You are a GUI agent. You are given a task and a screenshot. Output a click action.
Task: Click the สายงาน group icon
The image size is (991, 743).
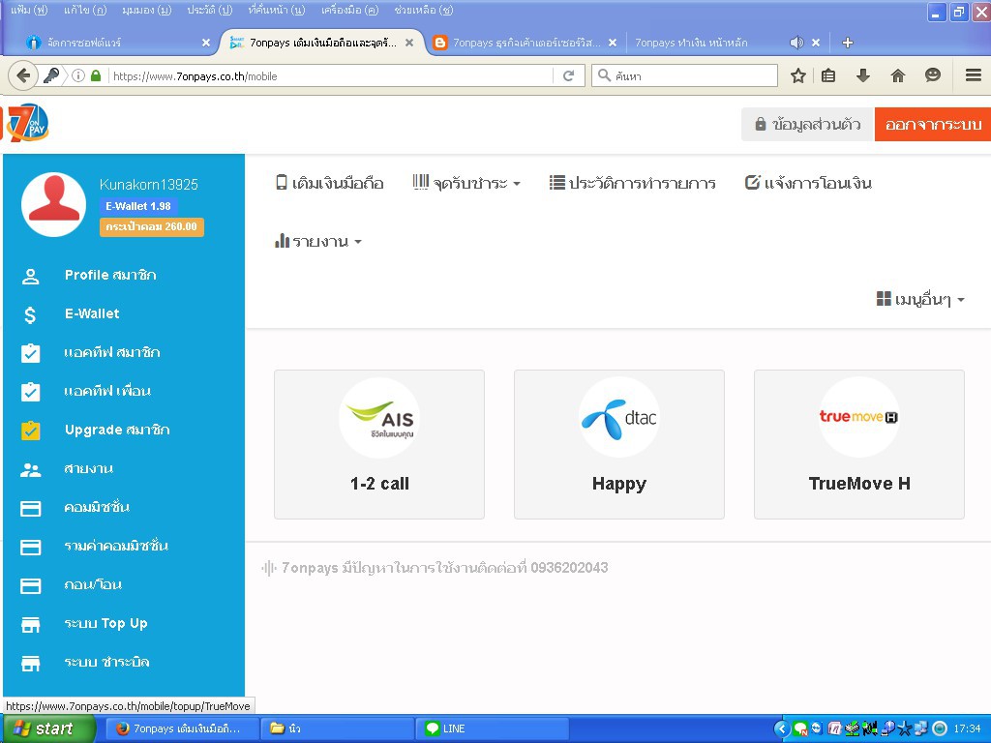click(30, 469)
